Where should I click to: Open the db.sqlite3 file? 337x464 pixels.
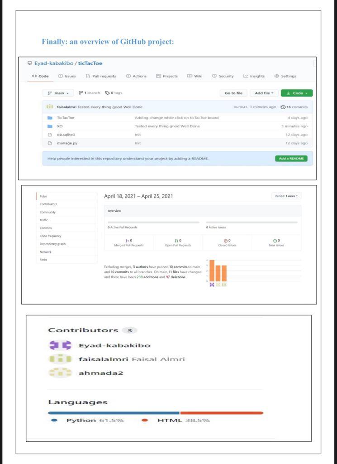click(66, 135)
